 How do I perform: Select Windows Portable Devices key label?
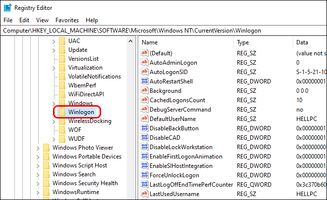coord(87,157)
